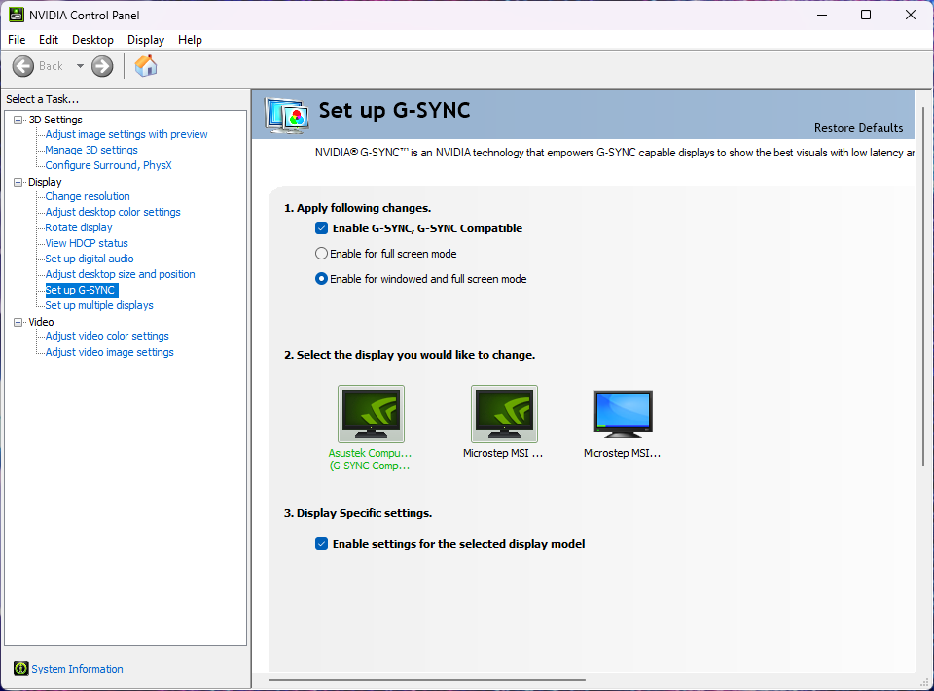Go to Home via house icon
The image size is (934, 691).
pyautogui.click(x=145, y=65)
